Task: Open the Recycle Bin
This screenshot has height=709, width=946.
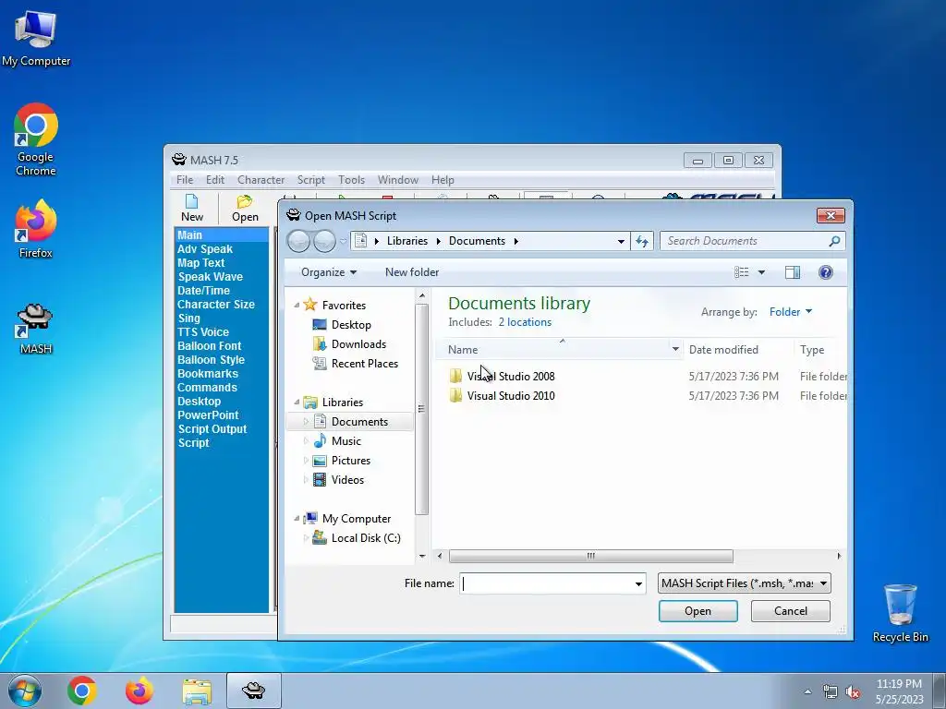Action: [900, 613]
